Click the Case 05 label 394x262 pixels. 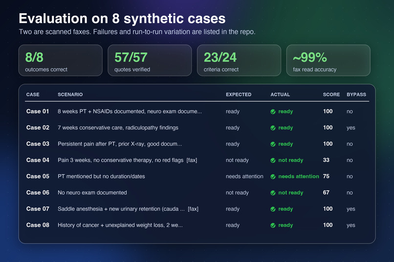click(x=38, y=177)
